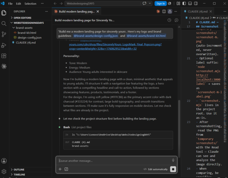Image resolution: width=228 pixels, height=178 pixels.
Task: Toggle the editor lock group icon
Action: pos(170,11)
